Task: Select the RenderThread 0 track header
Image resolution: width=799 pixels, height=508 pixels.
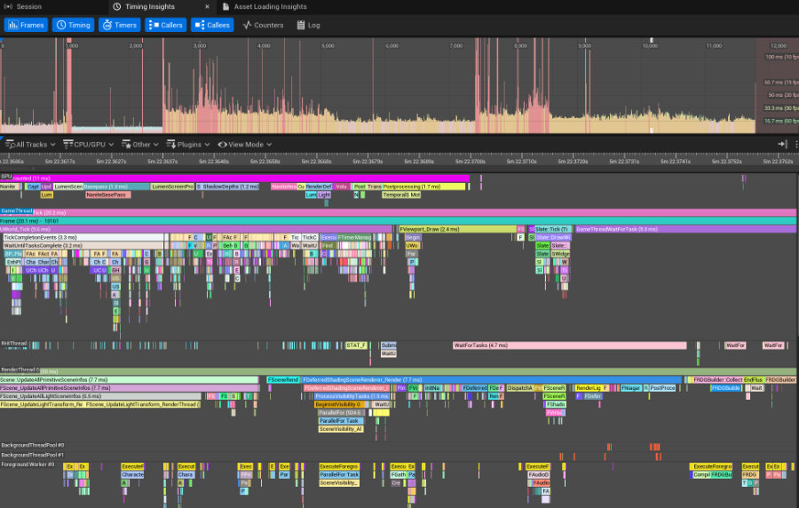Action: tap(20, 370)
